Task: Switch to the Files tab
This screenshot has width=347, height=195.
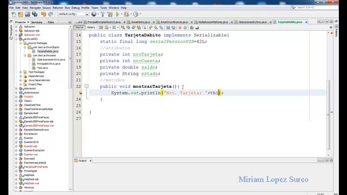Action: point(50,22)
